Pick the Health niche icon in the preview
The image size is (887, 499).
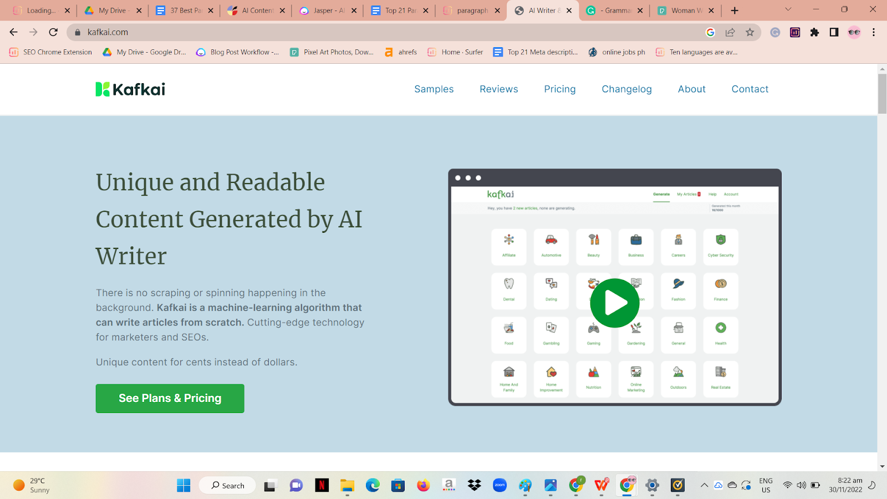pos(721,335)
